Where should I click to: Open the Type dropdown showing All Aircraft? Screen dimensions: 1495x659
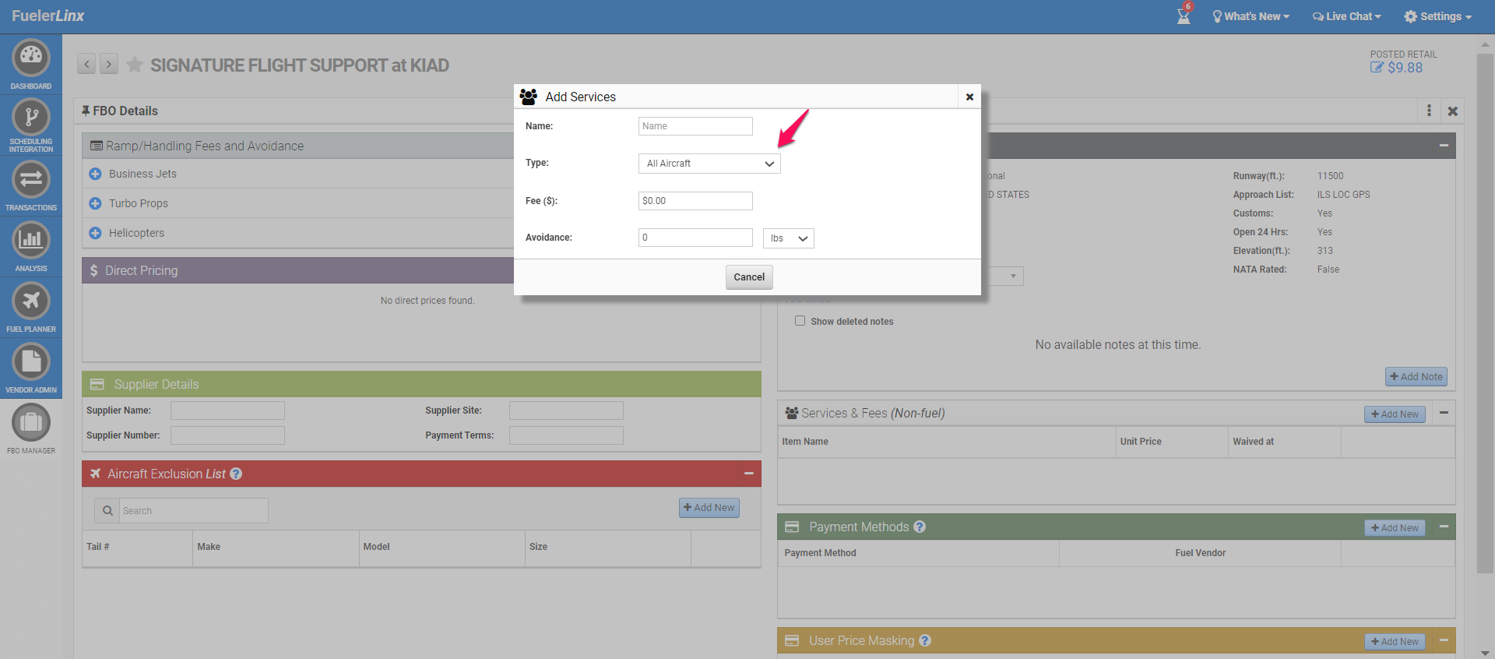pos(709,164)
